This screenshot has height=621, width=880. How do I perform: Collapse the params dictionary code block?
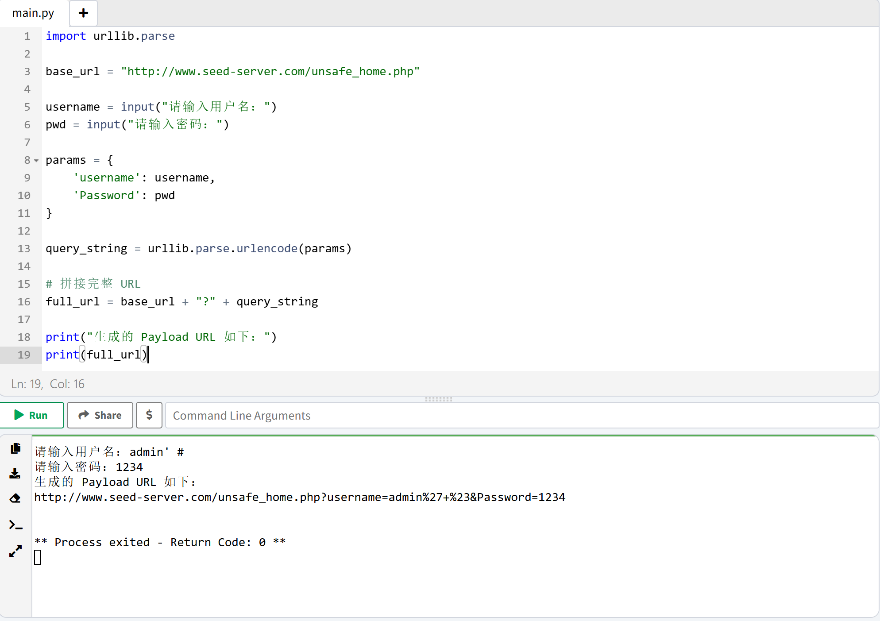point(35,160)
